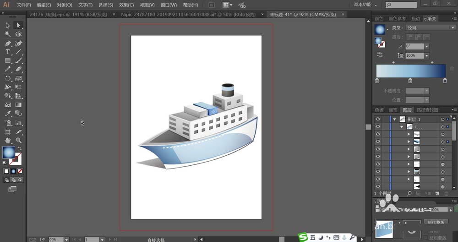This screenshot has height=242, width=458.
Task: Click the change screen mode icon
Action: pyautogui.click(x=12, y=189)
